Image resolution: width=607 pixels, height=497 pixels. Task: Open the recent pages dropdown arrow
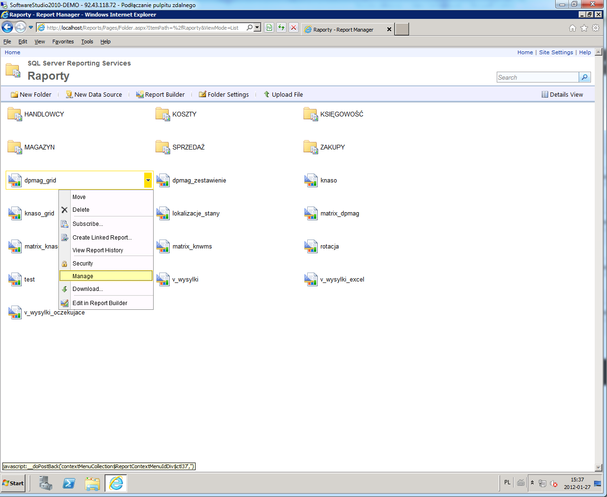coord(31,27)
